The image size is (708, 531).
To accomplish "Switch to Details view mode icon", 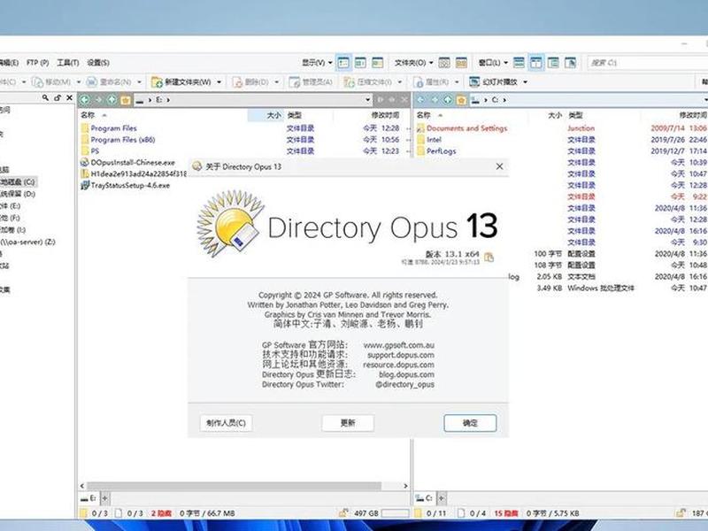I will click(343, 63).
